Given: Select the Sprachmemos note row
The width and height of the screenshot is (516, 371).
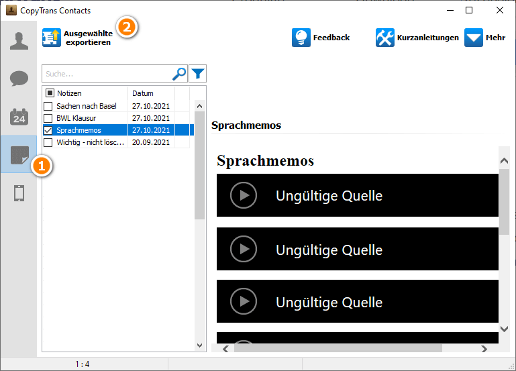Looking at the screenshot, I should pos(119,130).
